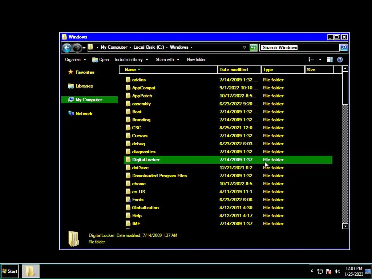The width and height of the screenshot is (372, 279).
Task: Click the diagnostics folder icon
Action: point(128,151)
